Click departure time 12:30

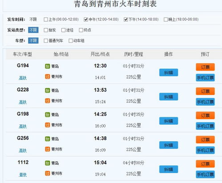pyautogui.click(x=100, y=66)
